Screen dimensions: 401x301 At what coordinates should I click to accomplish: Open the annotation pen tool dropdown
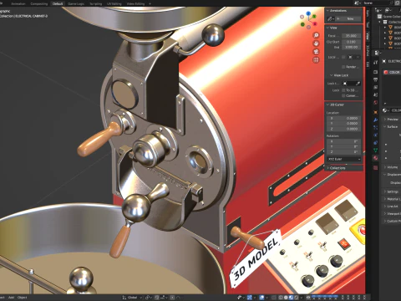[x=331, y=19]
